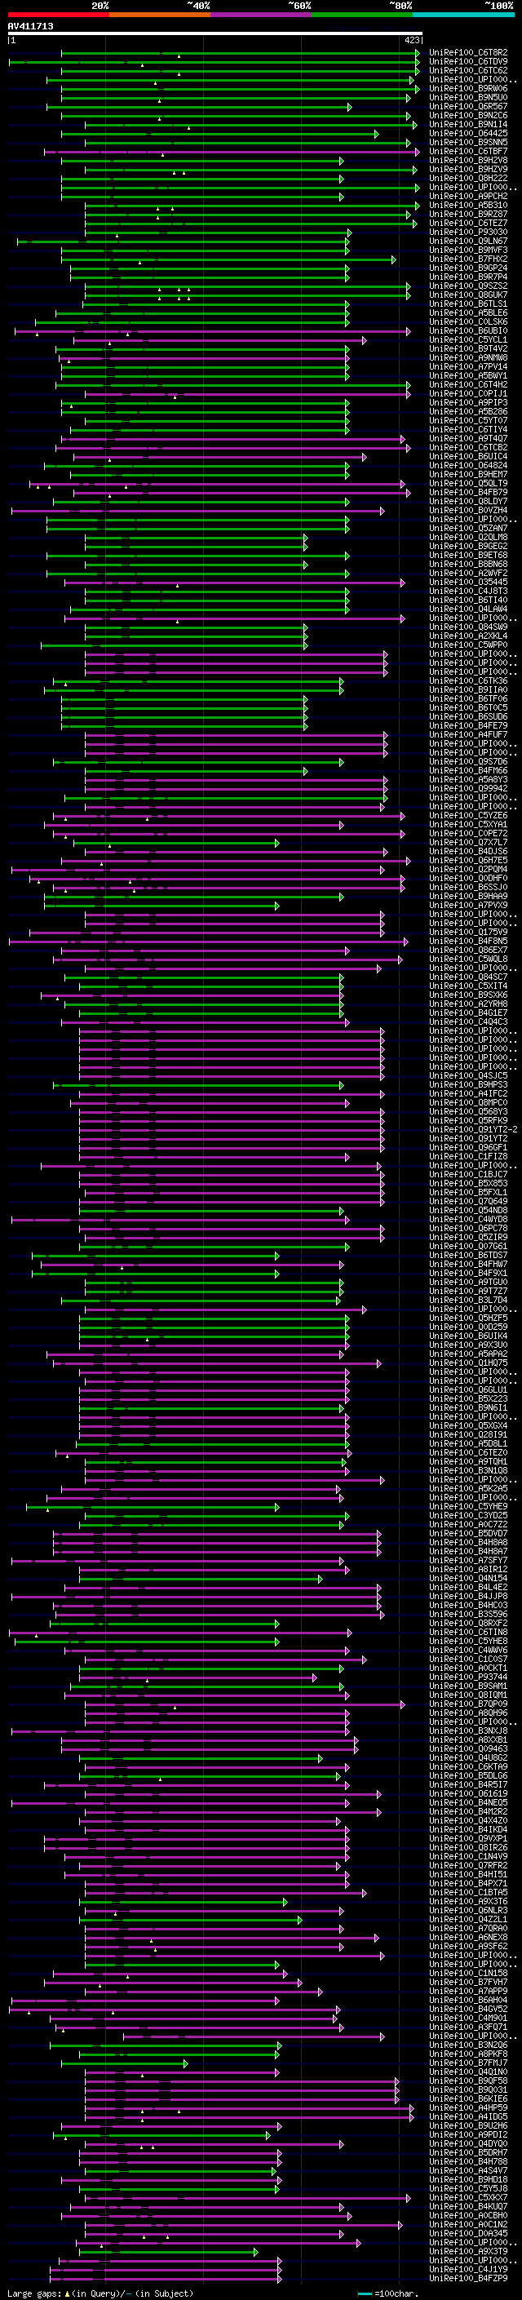The image size is (522, 2300).
Task: Select hit UniRef100_B3N2Q6
Action: pyautogui.click(x=468, y=2045)
